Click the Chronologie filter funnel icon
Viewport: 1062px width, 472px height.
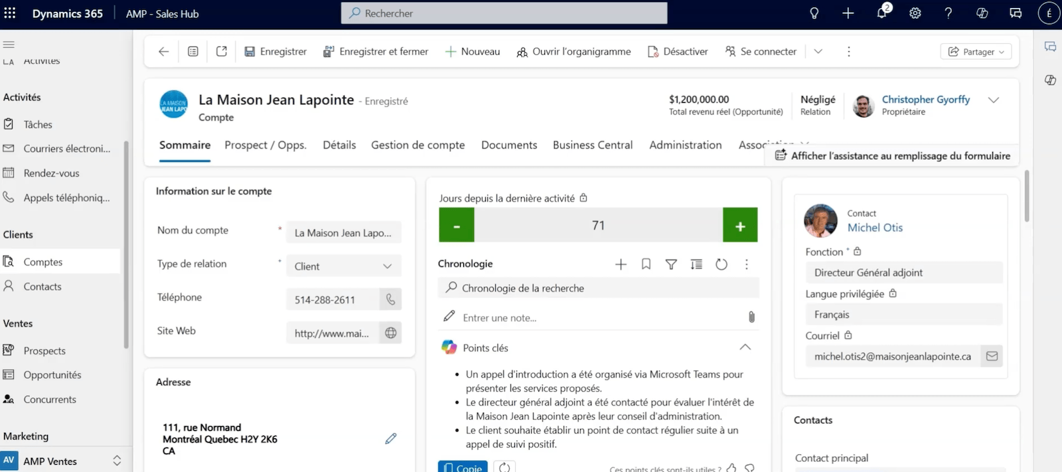671,264
